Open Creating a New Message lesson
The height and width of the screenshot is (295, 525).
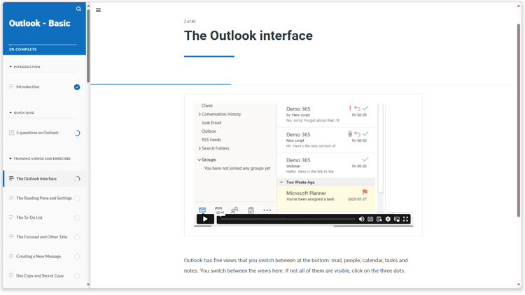click(38, 257)
